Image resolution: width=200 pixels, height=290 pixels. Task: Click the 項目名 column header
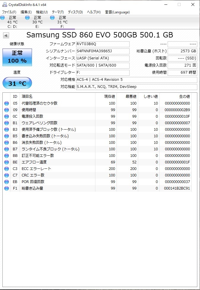click(x=57, y=97)
